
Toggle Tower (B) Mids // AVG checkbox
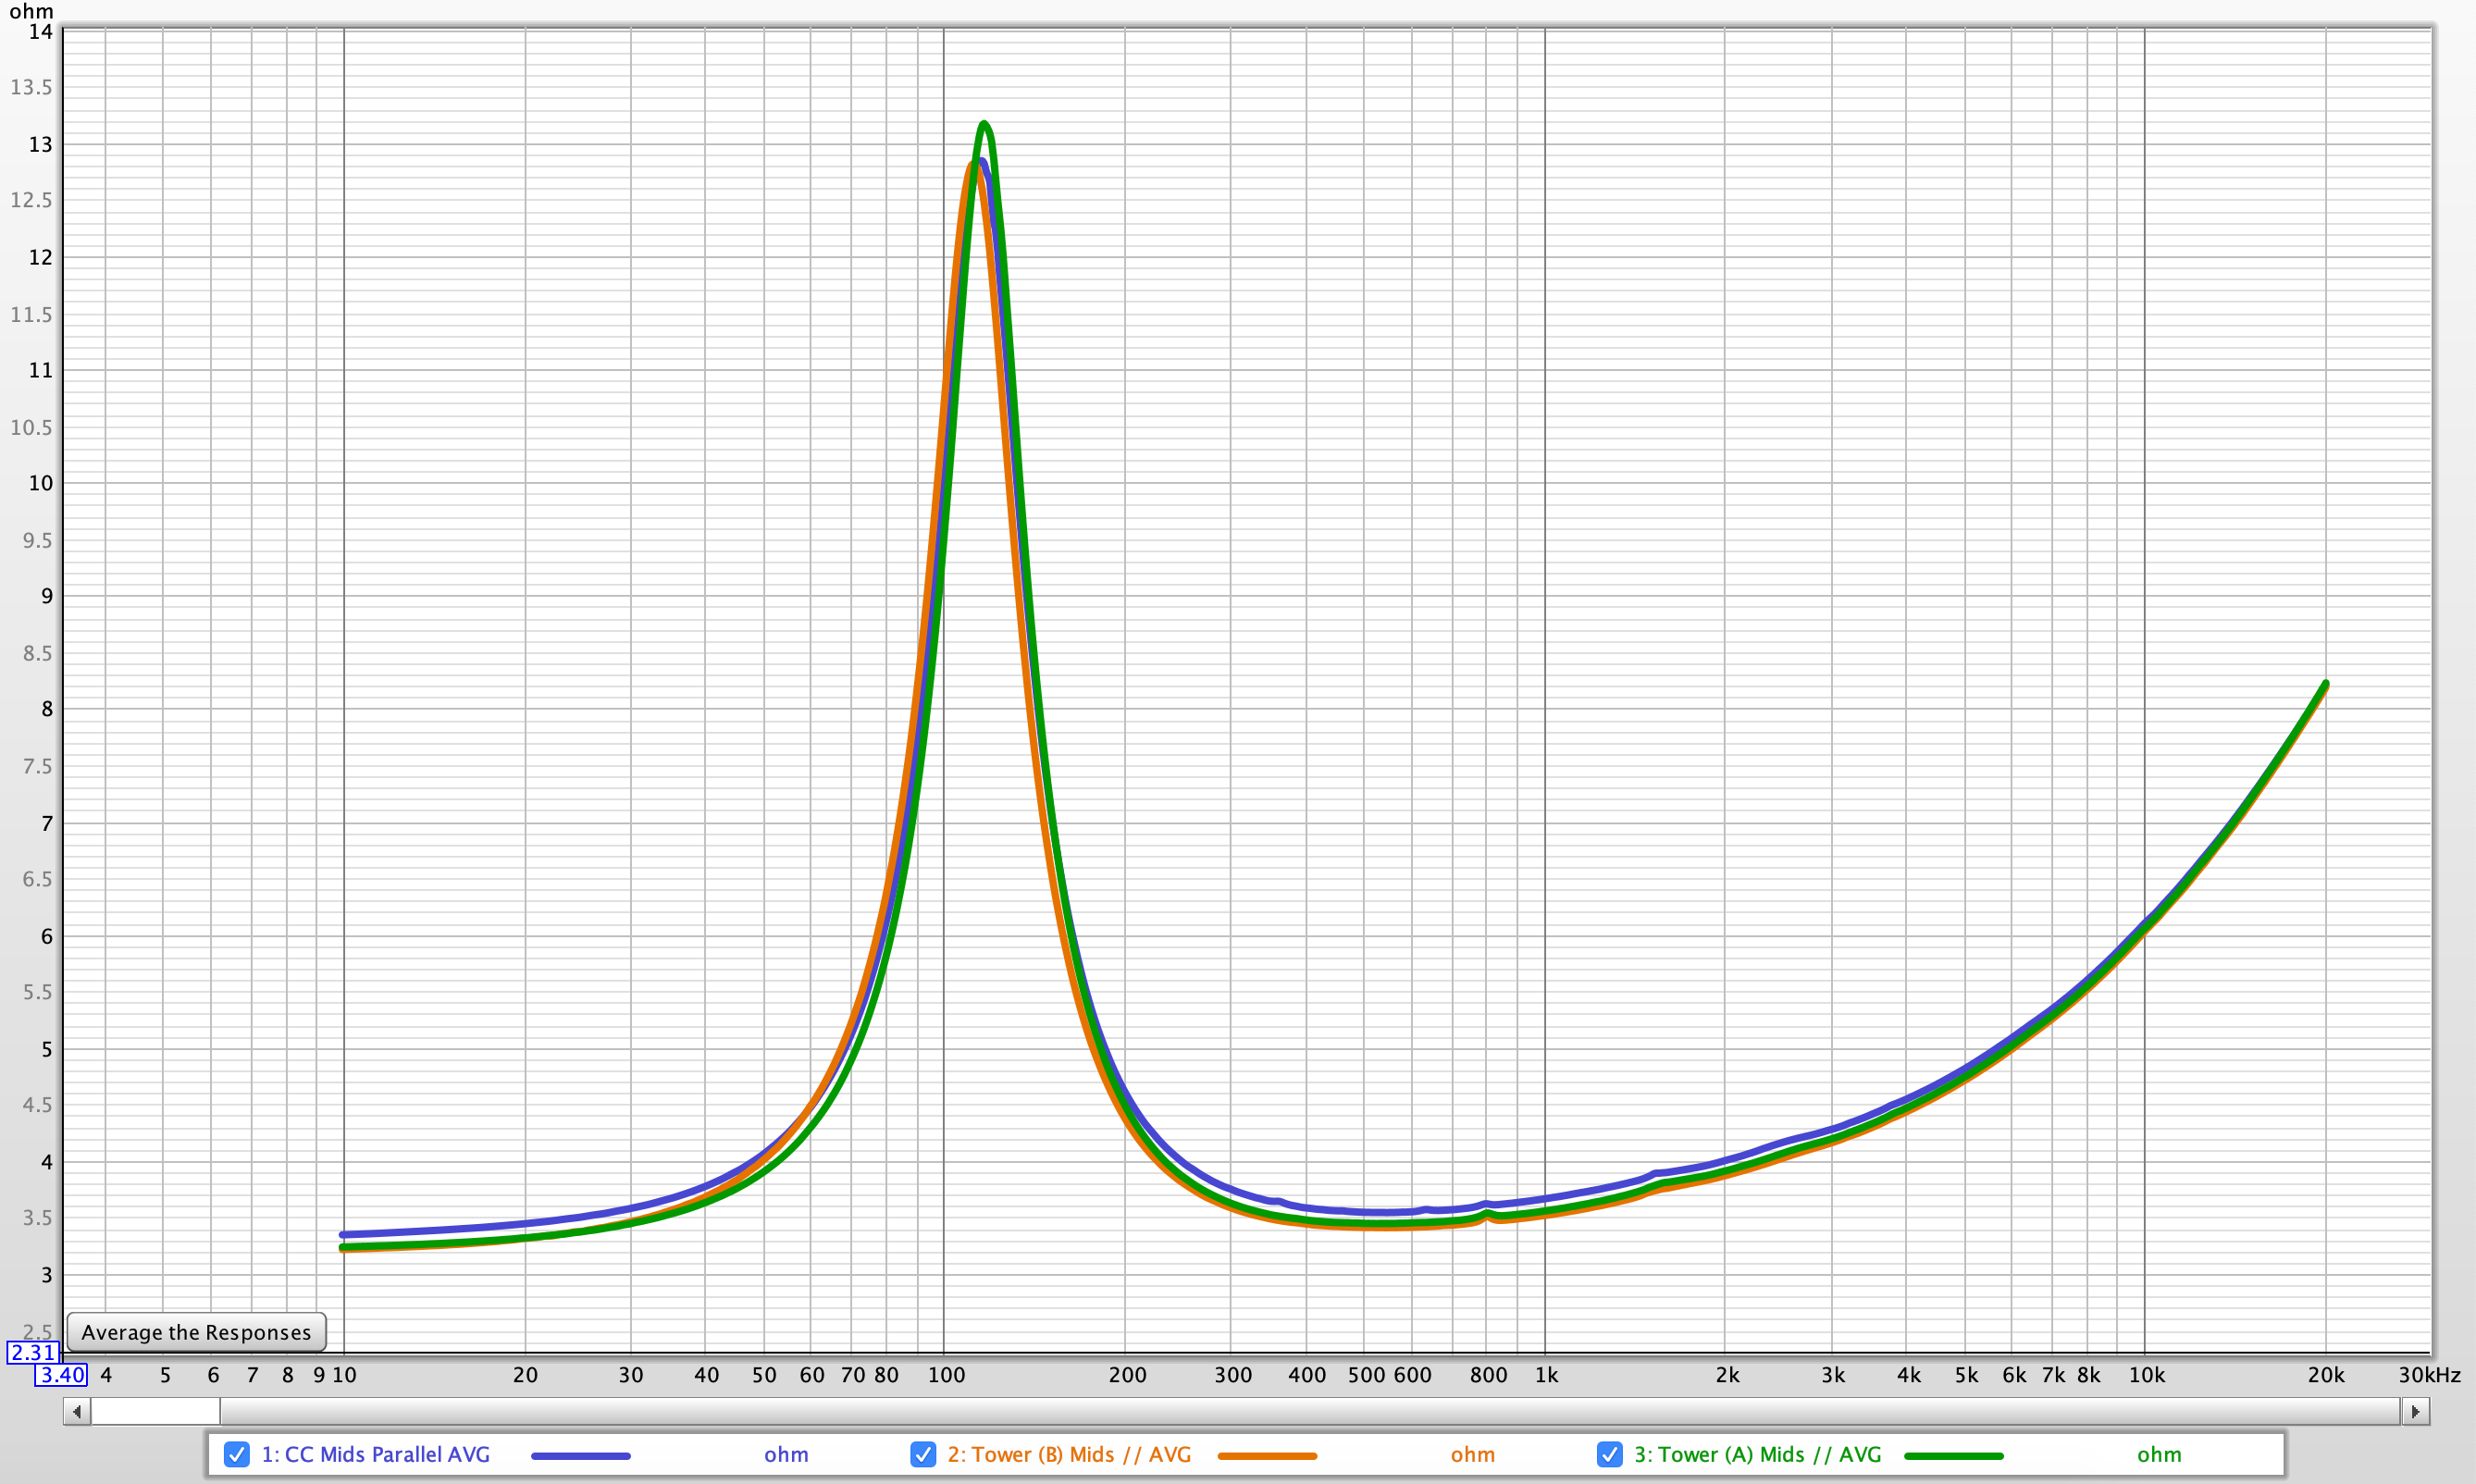(x=923, y=1454)
